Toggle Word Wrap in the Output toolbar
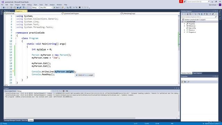 (x=67, y=91)
